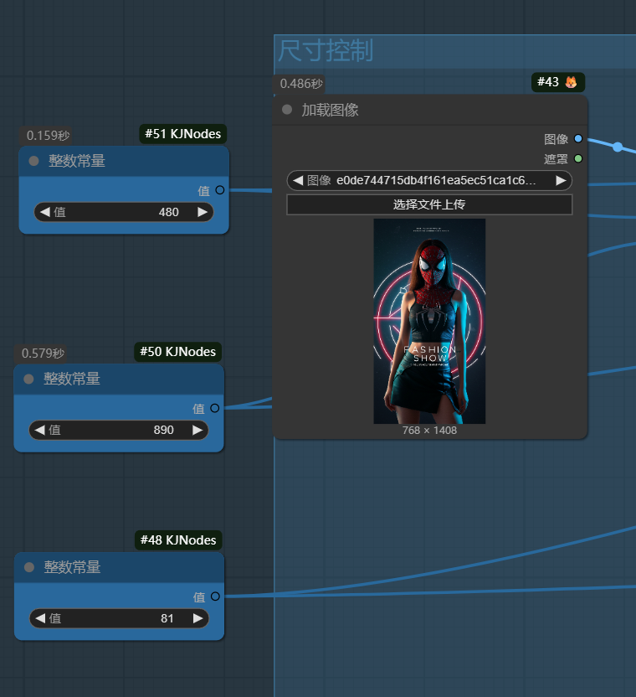Collapse node #50 via its title dot

[28, 379]
